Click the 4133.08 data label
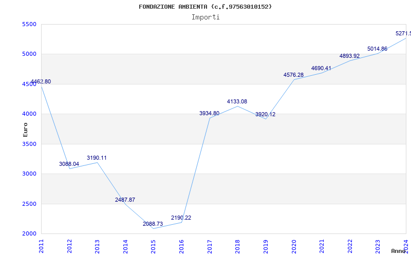Screen dimensions: 411x256 (237, 102)
